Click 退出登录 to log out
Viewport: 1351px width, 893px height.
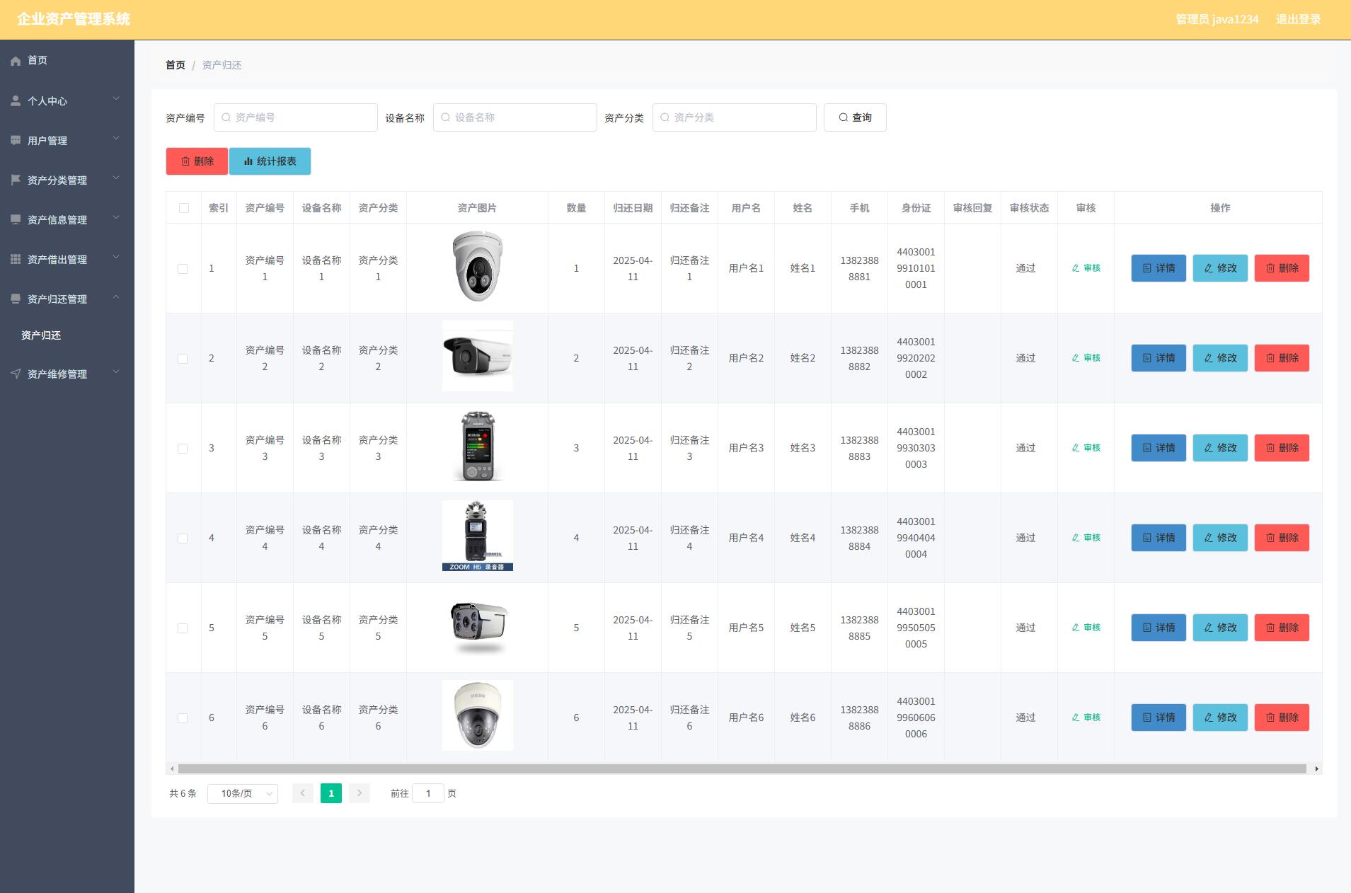pos(1298,20)
